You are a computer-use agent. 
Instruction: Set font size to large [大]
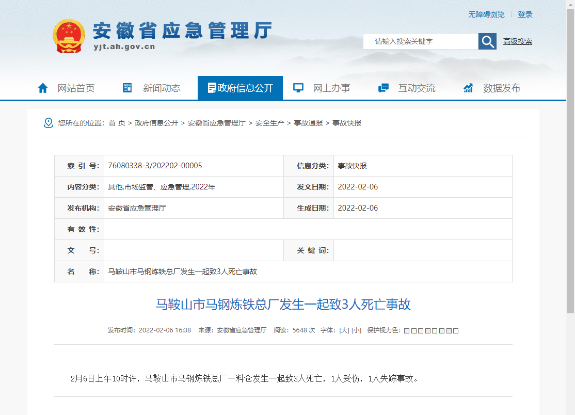(x=344, y=330)
